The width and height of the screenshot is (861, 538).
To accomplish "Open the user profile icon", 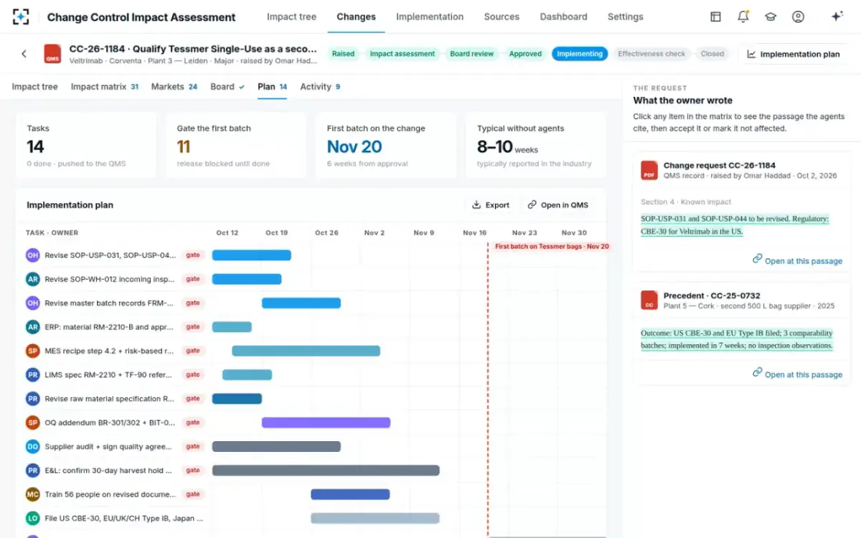I will click(x=798, y=16).
